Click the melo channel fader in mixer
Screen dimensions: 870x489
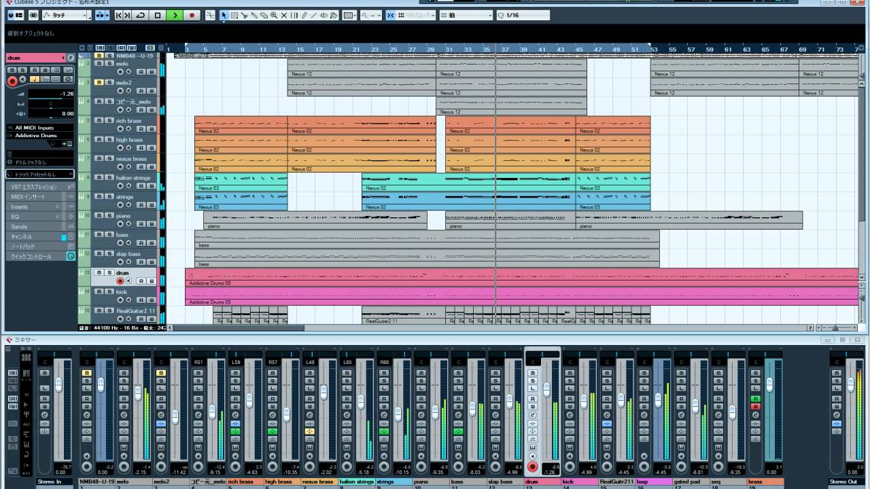[138, 393]
